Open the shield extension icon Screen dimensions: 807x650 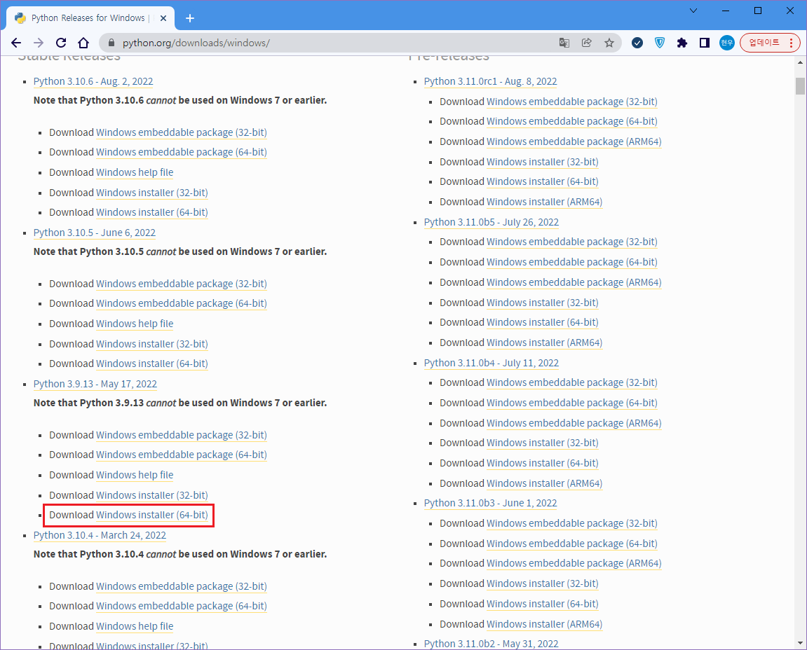tap(659, 43)
